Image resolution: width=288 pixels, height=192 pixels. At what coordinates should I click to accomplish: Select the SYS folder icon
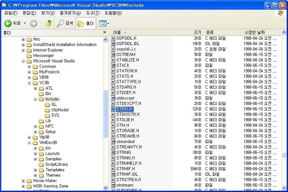47,115
